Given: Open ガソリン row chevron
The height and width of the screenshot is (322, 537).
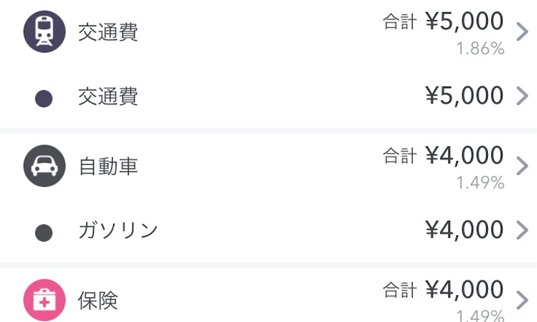Looking at the screenshot, I should [522, 230].
